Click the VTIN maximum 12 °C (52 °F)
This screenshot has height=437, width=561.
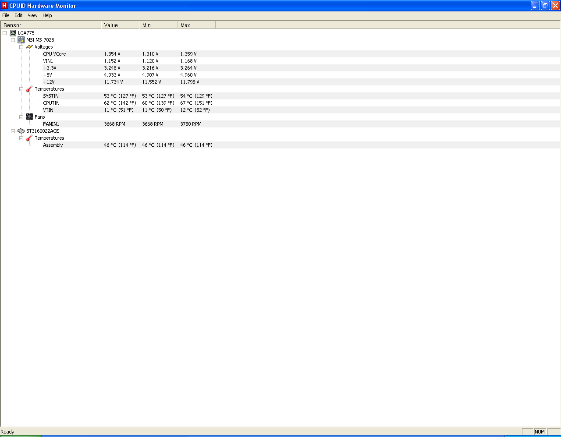pos(195,110)
